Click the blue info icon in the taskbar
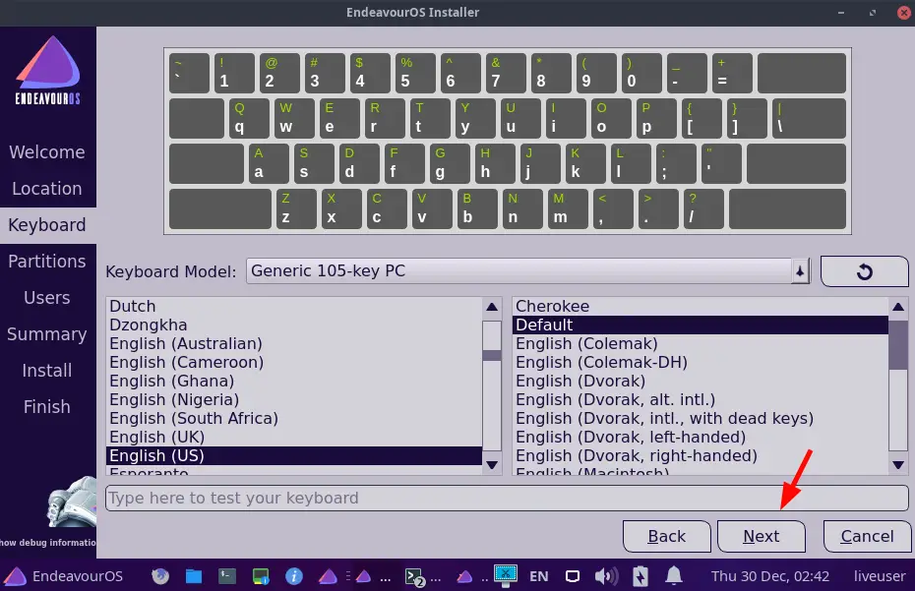The width and height of the screenshot is (915, 591). pos(294,576)
